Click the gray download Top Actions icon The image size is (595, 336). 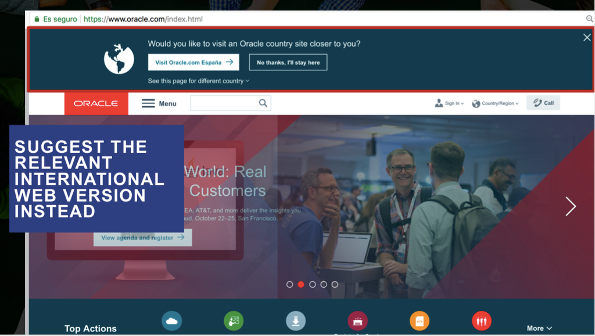(x=296, y=321)
